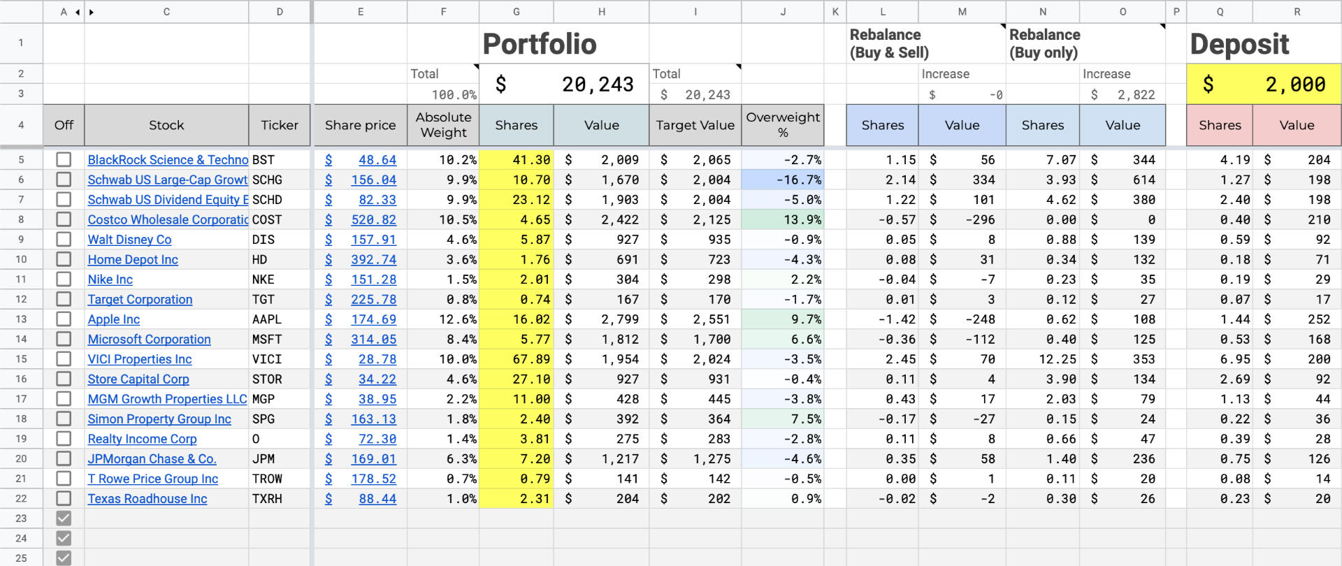The width and height of the screenshot is (1342, 566).
Task: Click the Nike Inc link
Action: [110, 280]
